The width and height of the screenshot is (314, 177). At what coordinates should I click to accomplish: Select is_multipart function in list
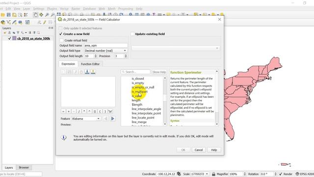pyautogui.click(x=139, y=92)
